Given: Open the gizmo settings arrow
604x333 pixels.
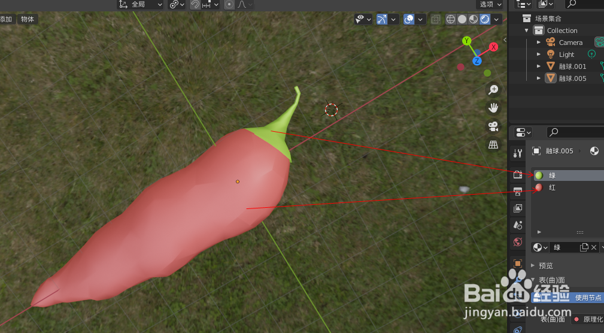Looking at the screenshot, I should 393,19.
